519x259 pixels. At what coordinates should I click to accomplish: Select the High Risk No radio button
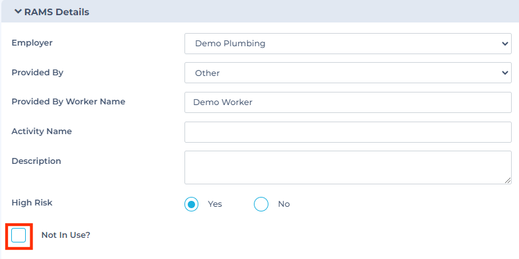click(x=261, y=204)
